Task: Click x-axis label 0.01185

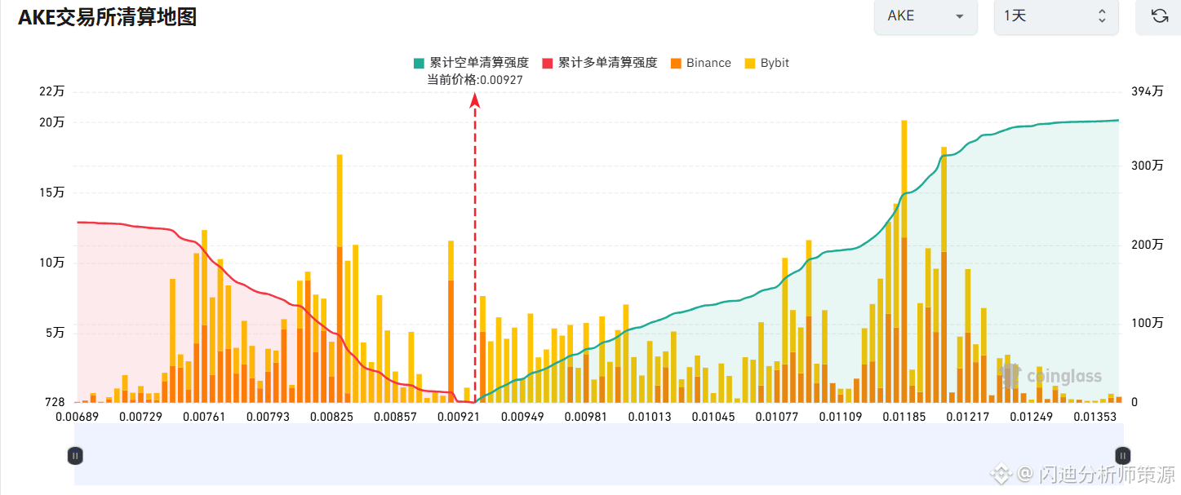Action: point(904,417)
